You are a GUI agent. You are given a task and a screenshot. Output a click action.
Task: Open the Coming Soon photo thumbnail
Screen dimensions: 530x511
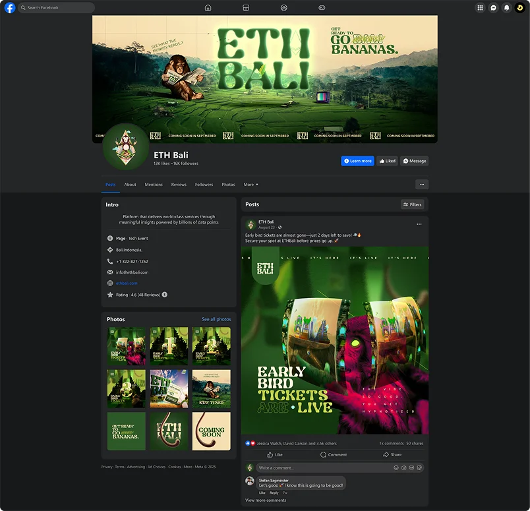(x=212, y=431)
